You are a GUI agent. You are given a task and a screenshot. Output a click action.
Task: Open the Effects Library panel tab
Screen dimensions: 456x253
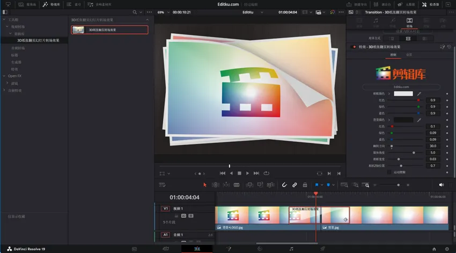coord(52,4)
